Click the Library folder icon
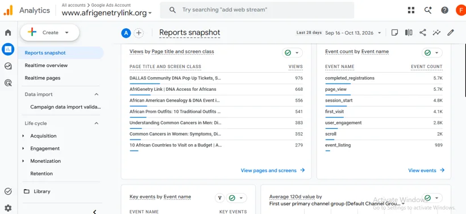The width and height of the screenshot is (466, 214). [x=27, y=191]
